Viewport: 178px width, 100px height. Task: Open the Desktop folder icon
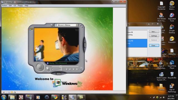[x=161, y=87]
